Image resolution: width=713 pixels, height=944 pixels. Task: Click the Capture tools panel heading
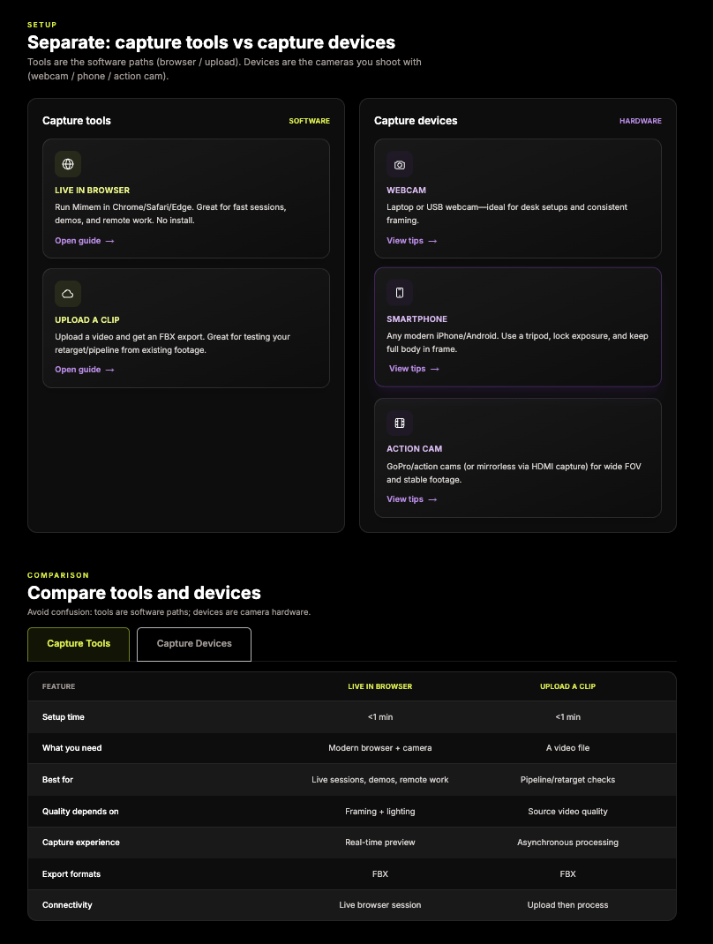[x=77, y=120]
